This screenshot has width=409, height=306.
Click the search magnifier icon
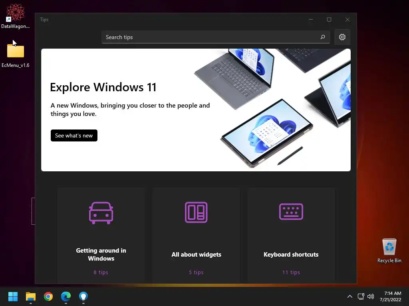pos(323,37)
